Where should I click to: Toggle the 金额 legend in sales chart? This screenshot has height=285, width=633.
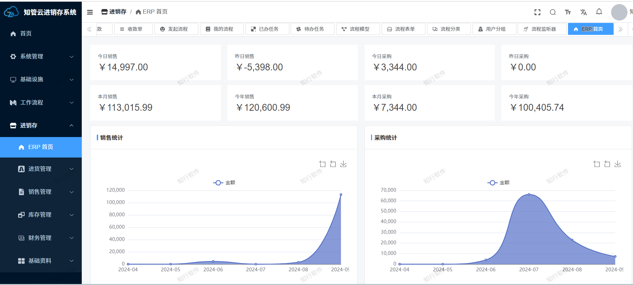[x=224, y=182]
